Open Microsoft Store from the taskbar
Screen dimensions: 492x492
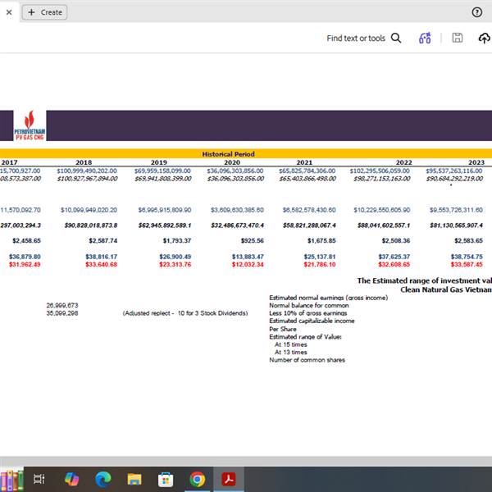click(166, 479)
